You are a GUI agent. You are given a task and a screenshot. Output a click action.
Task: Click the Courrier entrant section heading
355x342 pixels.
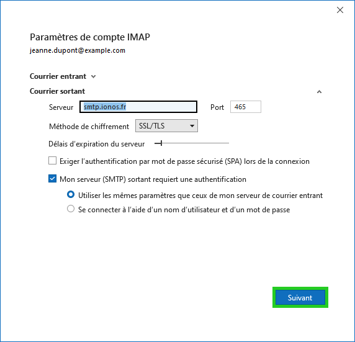[58, 76]
